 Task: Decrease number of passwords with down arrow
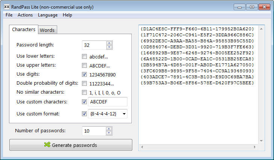coord(109,133)
